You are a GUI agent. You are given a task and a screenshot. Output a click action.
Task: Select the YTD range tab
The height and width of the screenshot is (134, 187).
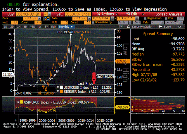[x=32, y=27]
